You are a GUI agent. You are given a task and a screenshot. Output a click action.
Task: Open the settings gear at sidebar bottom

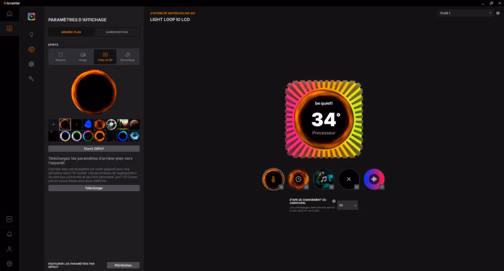[x=9, y=264]
